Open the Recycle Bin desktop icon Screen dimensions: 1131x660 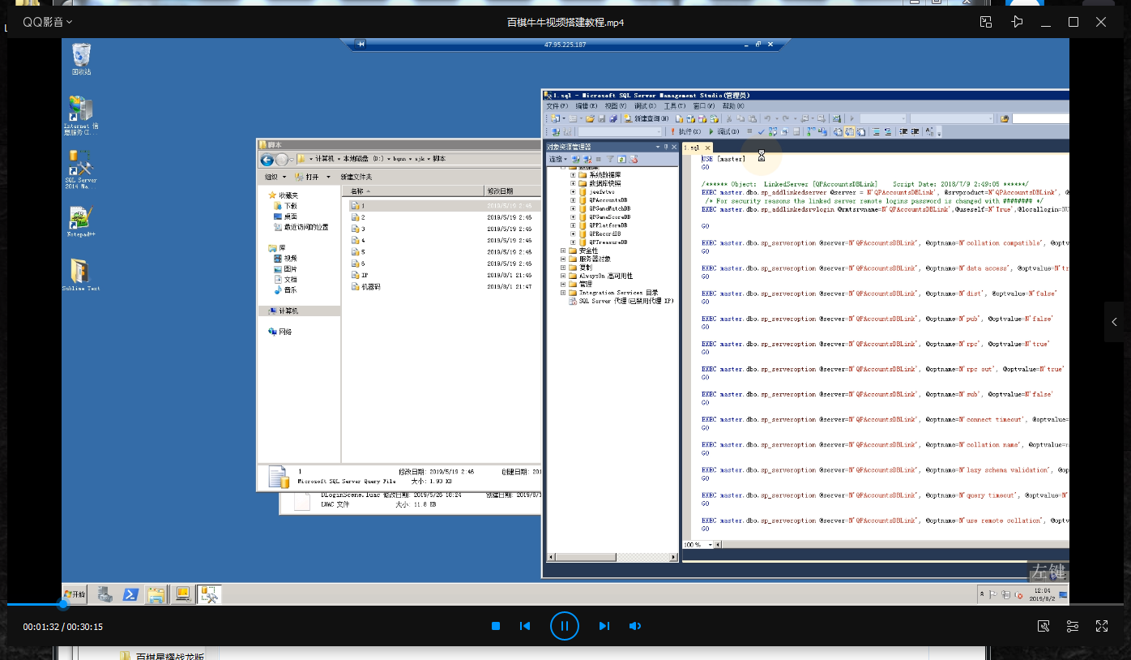tap(81, 58)
